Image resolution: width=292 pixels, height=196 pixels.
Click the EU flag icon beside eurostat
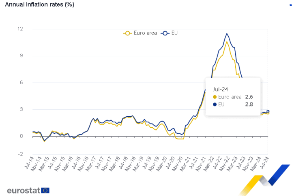pyautogui.click(x=45, y=190)
